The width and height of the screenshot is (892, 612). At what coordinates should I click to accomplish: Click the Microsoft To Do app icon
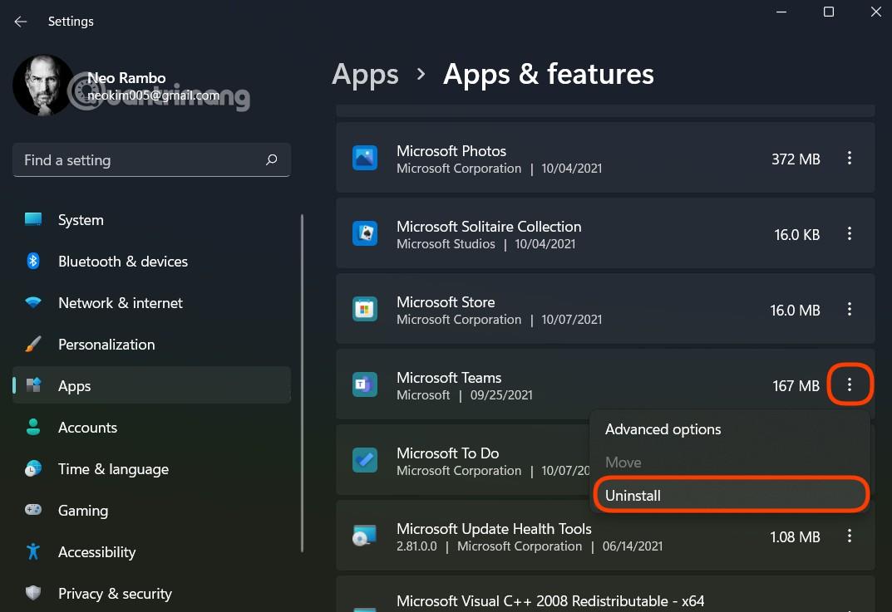[x=365, y=460]
